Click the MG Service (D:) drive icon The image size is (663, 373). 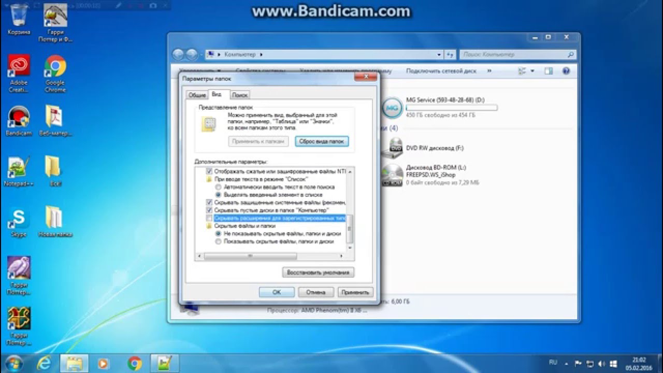click(x=393, y=108)
